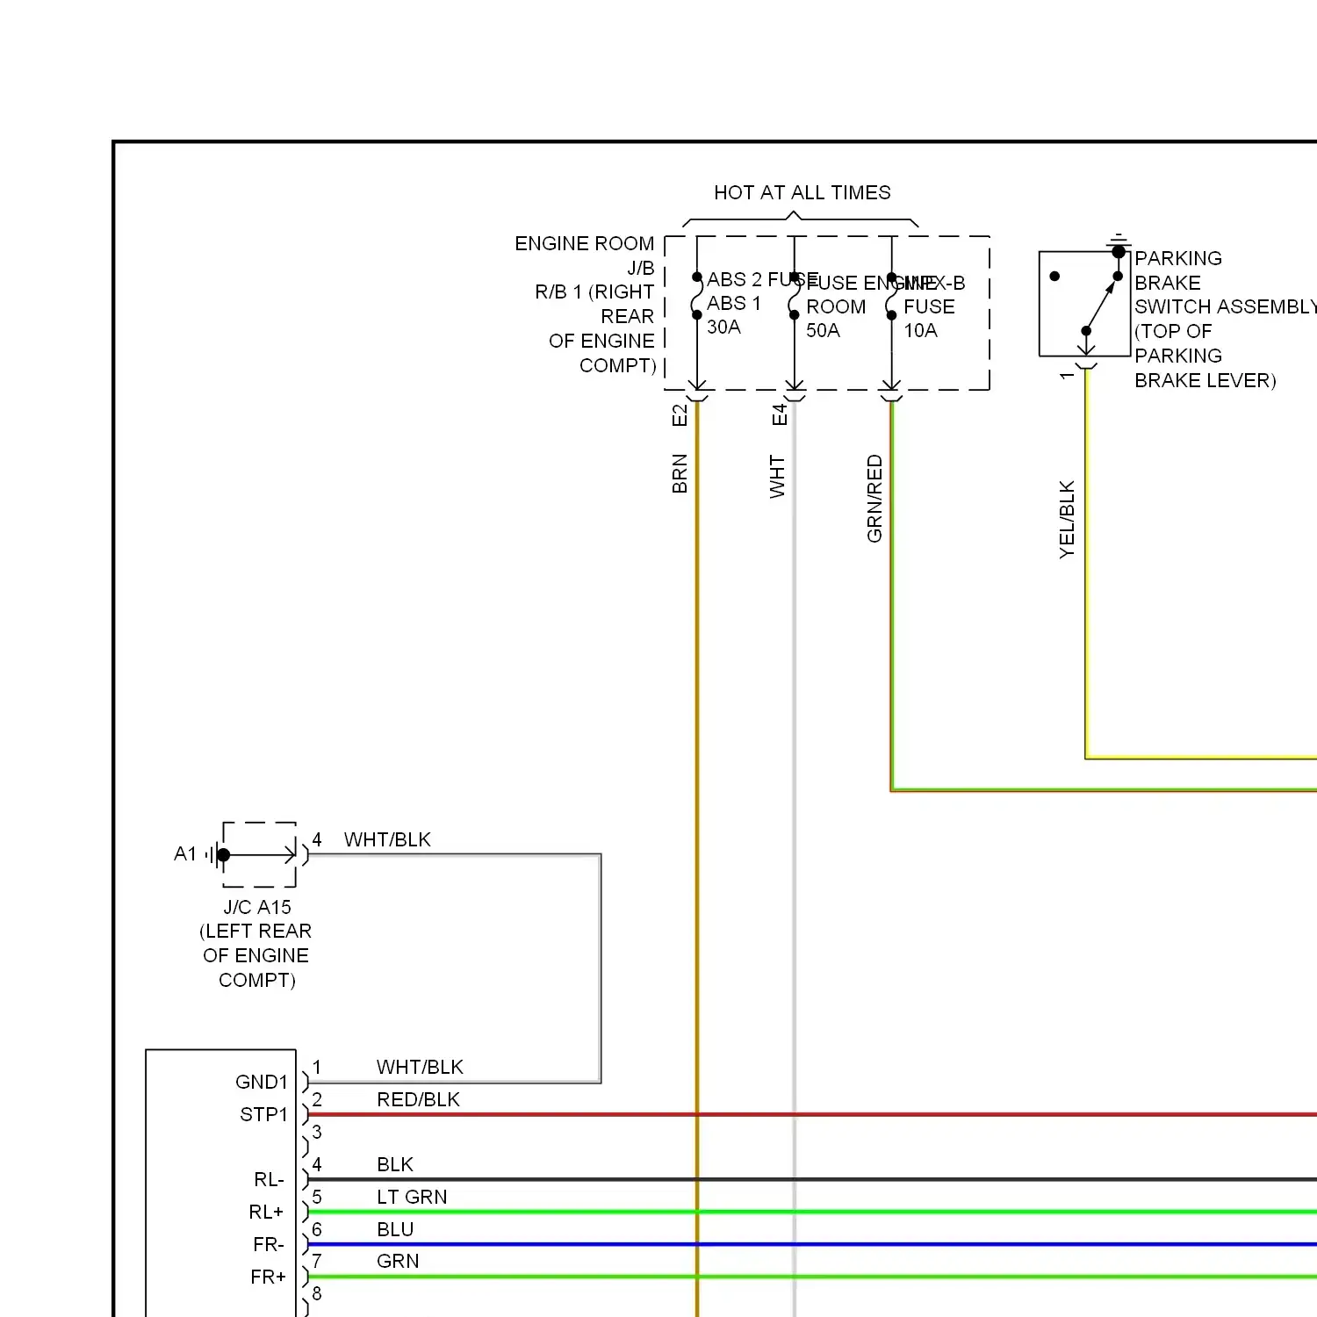Click the ABS 1 fuse symbol
This screenshot has width=1317, height=1317.
(697, 296)
